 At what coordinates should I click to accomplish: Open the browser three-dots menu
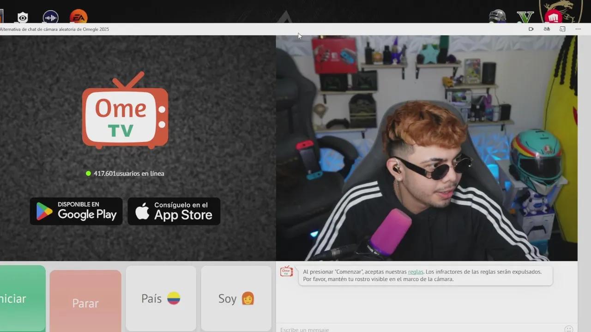click(x=578, y=29)
